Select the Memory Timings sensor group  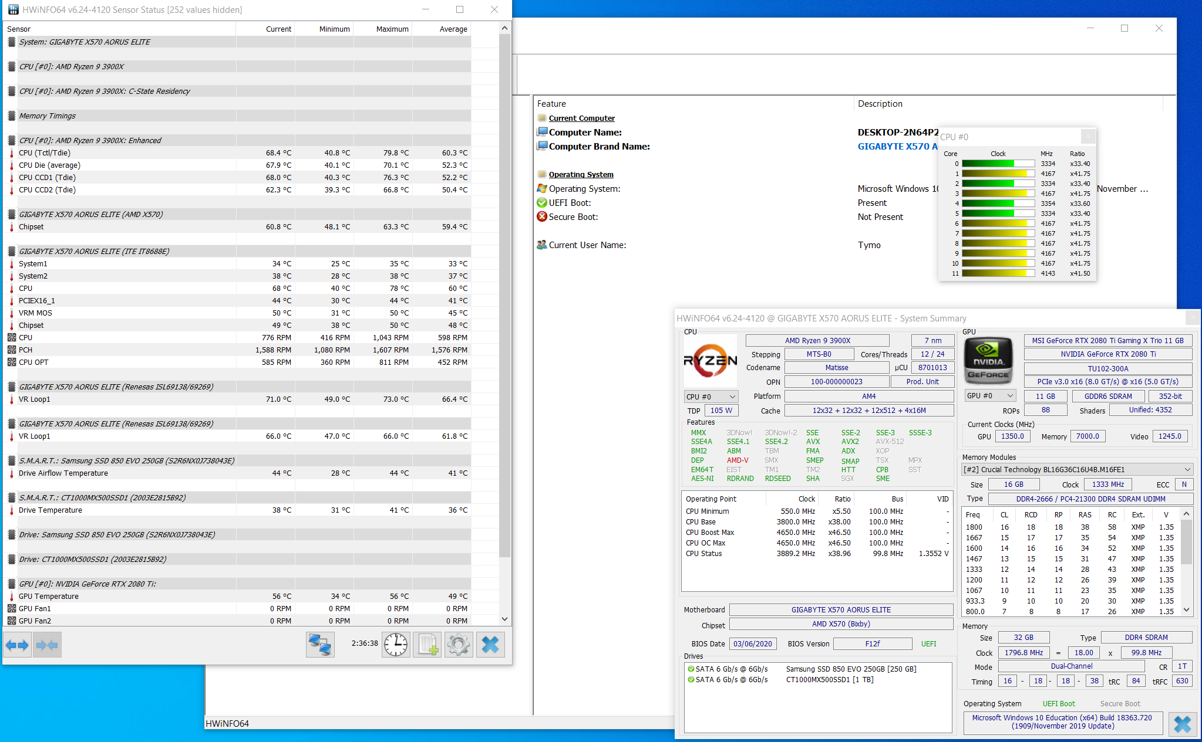[47, 116]
